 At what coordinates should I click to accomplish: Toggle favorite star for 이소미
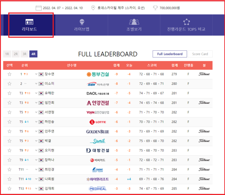[9, 83]
